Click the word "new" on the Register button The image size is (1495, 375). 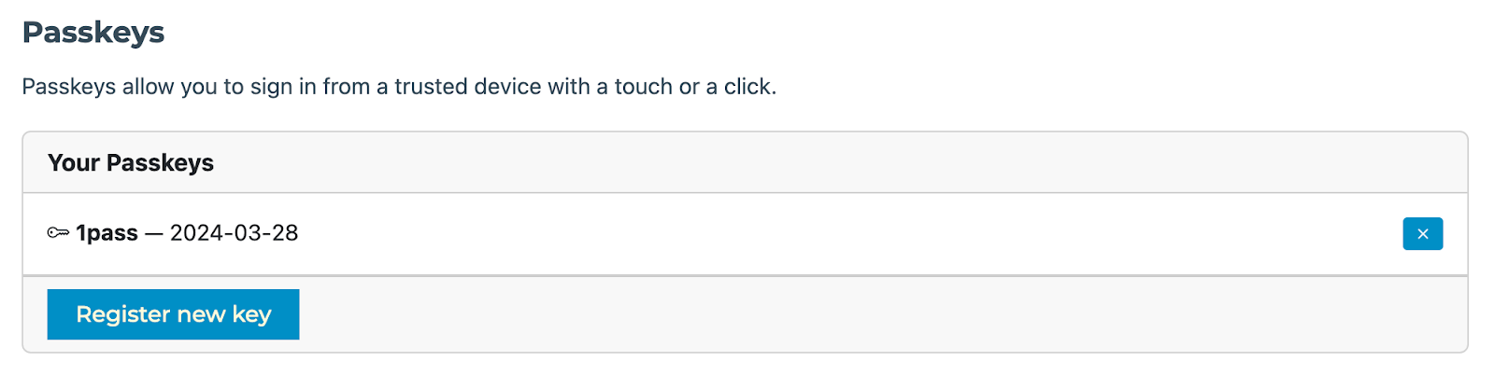(x=205, y=314)
